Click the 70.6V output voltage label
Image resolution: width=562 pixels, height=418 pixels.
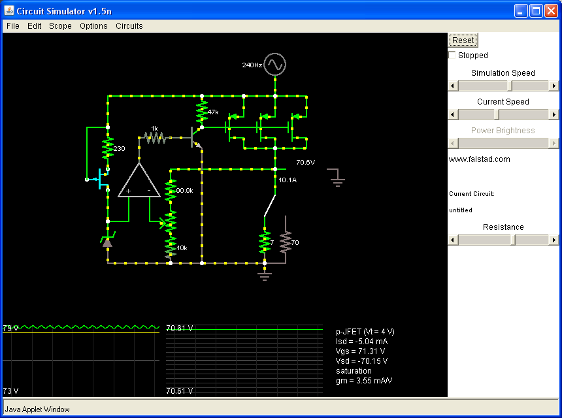click(x=305, y=162)
